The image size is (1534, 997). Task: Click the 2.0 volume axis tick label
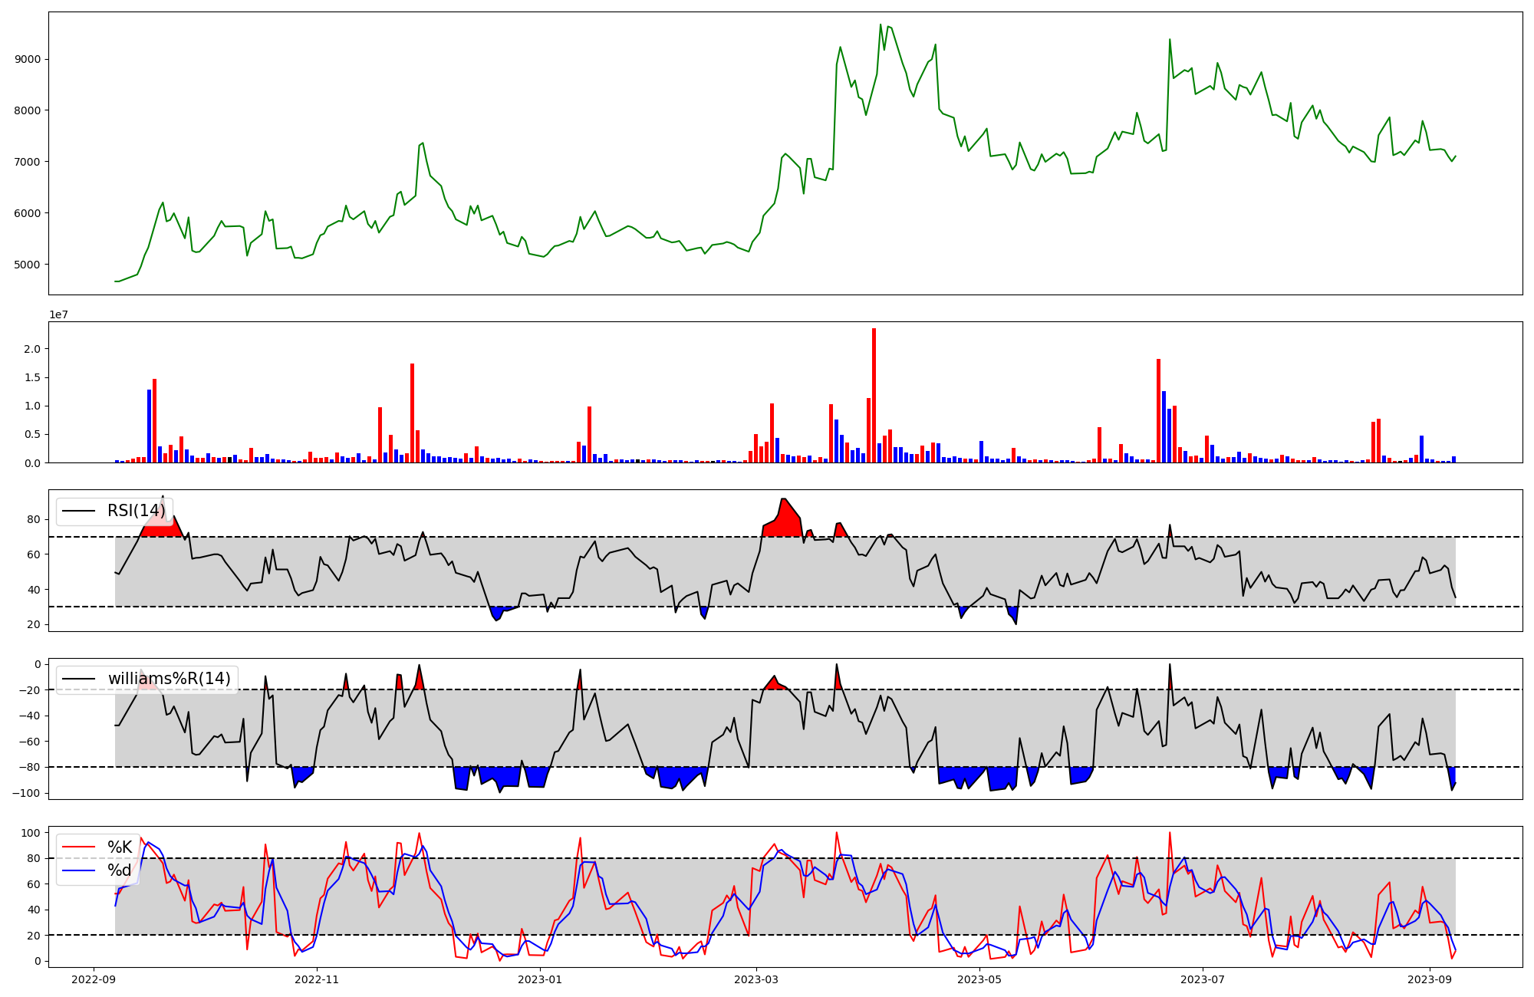(32, 349)
